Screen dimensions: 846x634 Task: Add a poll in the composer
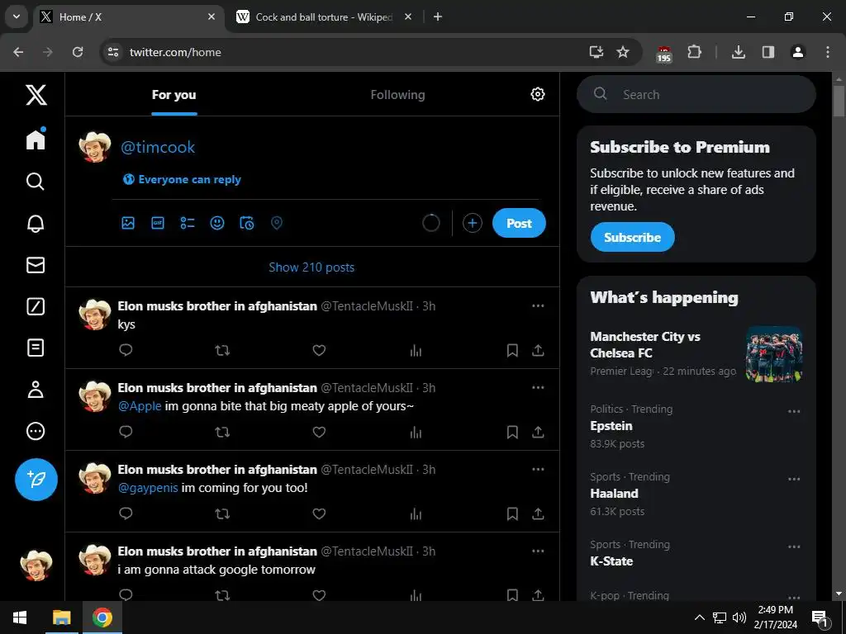point(188,223)
